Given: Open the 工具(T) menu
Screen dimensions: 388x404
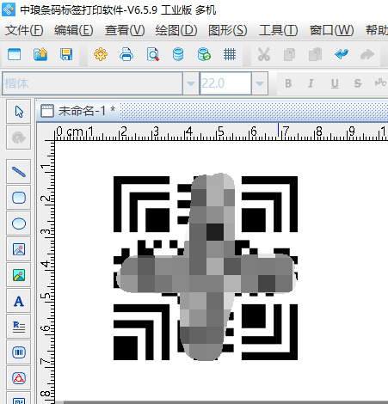Looking at the screenshot, I should coord(279,30).
